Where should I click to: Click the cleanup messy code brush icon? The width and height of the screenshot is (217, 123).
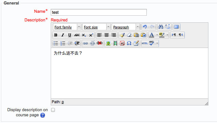pos(122,35)
